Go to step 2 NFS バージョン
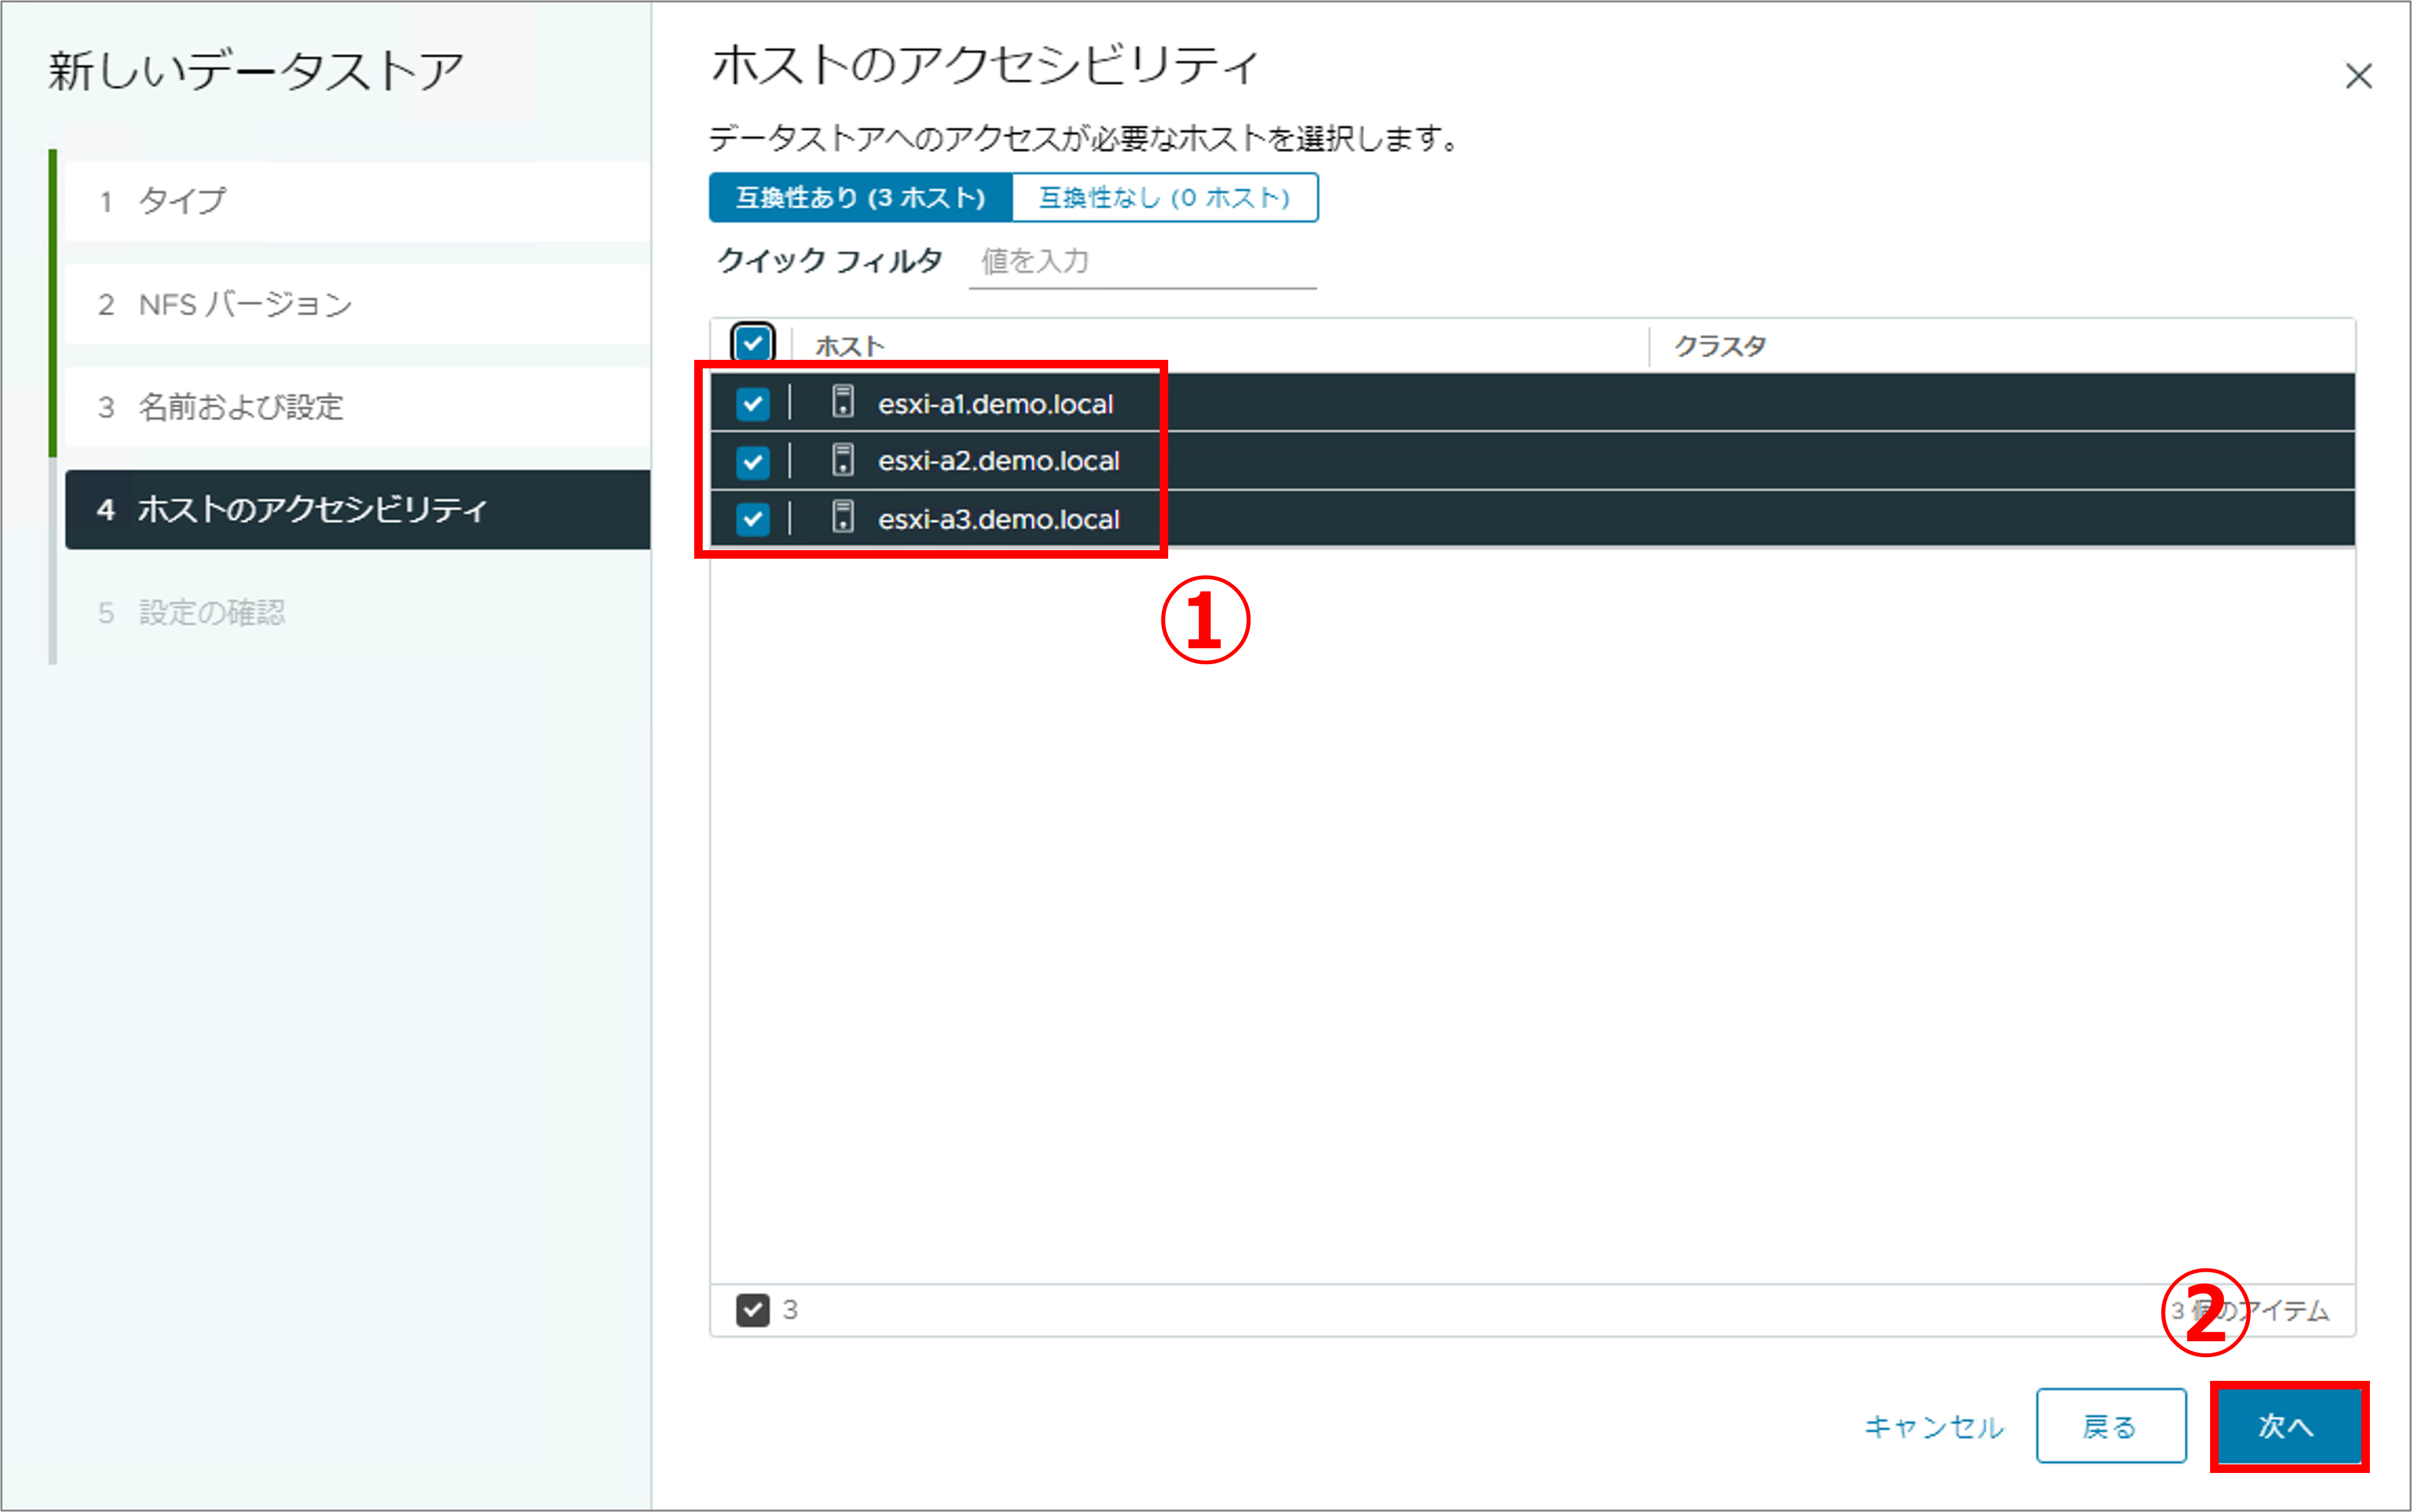Image resolution: width=2412 pixels, height=1512 pixels. [x=357, y=304]
